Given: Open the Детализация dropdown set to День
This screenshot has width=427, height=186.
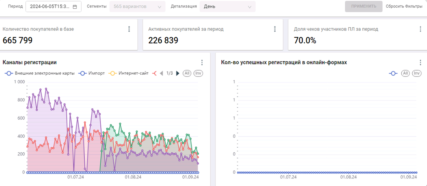Looking at the screenshot, I should pyautogui.click(x=227, y=7).
